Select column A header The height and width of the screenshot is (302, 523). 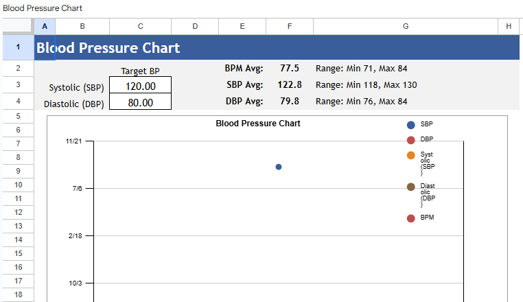[x=45, y=26]
